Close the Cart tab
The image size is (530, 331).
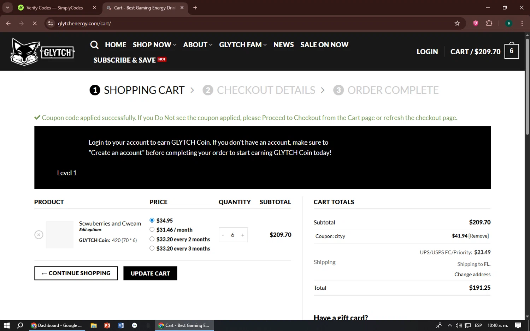182,8
